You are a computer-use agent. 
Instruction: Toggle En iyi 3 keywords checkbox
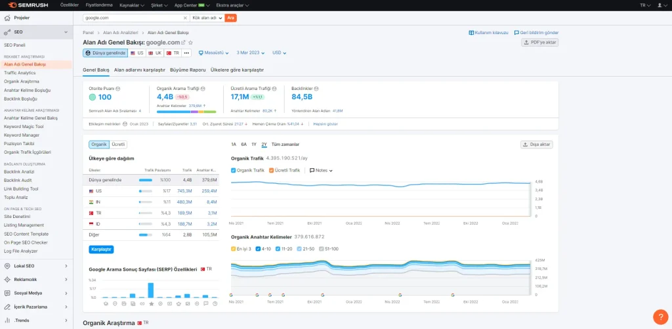click(233, 248)
